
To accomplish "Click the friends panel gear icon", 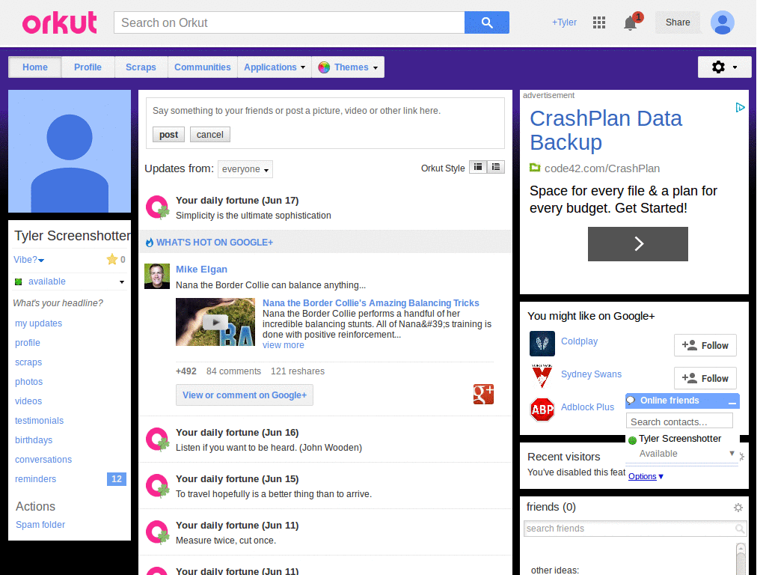I will (x=738, y=508).
